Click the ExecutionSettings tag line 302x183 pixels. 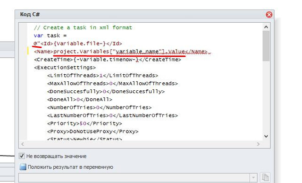(x=65, y=68)
